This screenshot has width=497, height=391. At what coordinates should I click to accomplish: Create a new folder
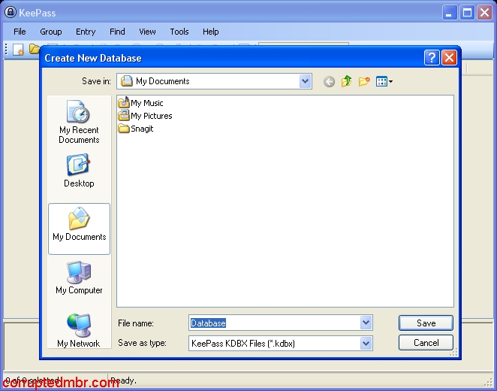[x=364, y=81]
